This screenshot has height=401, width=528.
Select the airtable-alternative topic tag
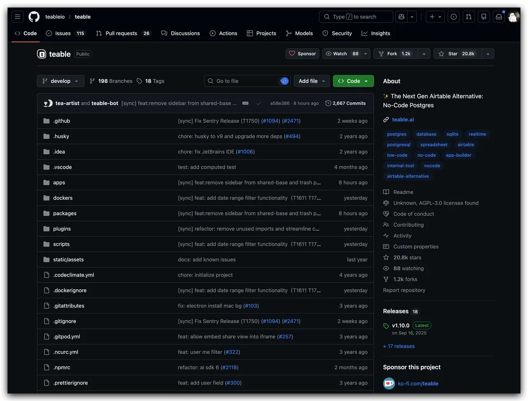point(408,176)
